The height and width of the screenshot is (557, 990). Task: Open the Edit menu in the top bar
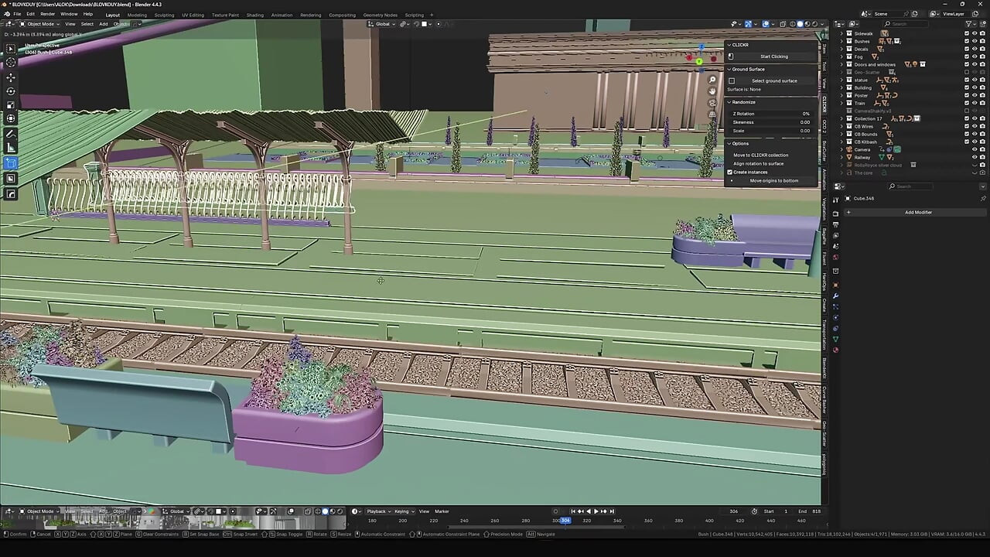[x=29, y=13]
